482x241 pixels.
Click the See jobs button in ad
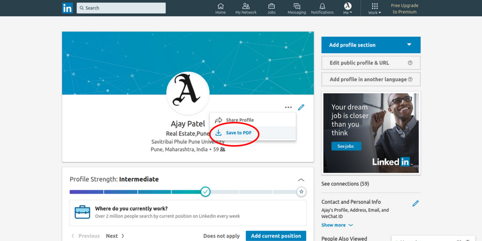coord(346,146)
